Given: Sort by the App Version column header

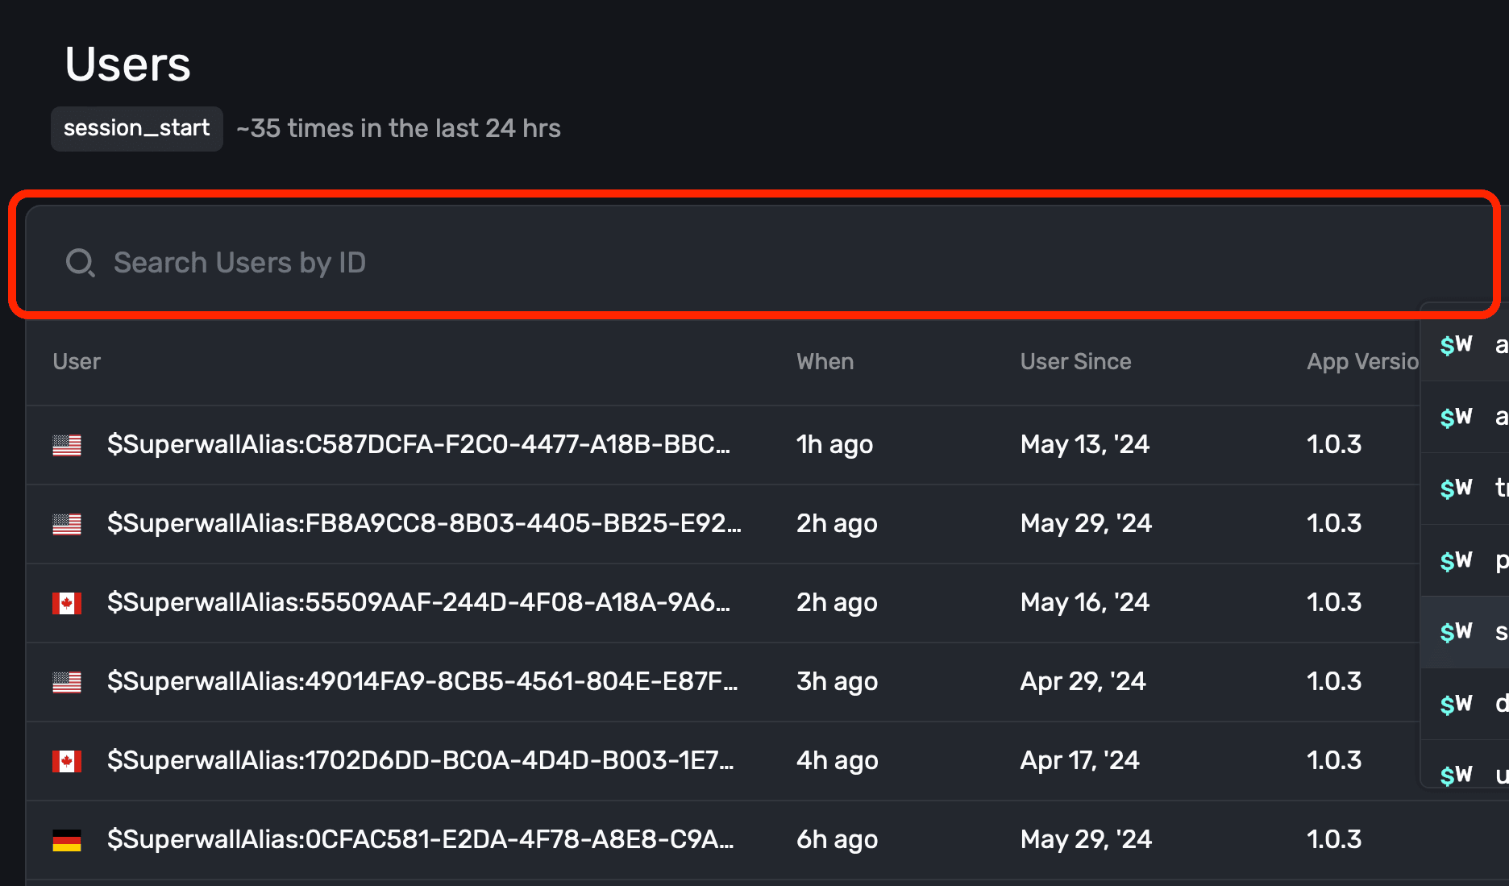Looking at the screenshot, I should pos(1362,361).
